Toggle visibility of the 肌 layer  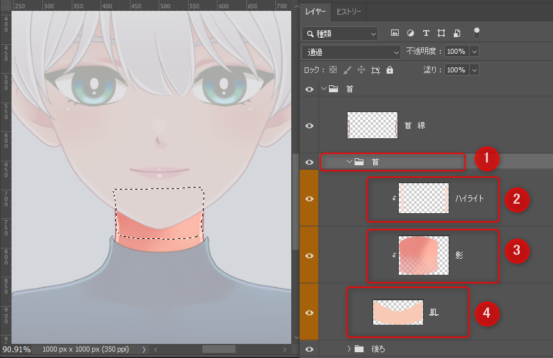click(x=310, y=312)
